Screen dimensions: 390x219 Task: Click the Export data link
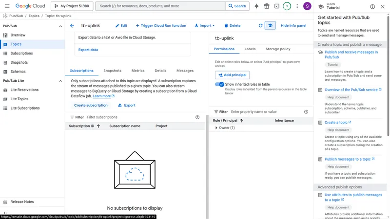point(88,50)
